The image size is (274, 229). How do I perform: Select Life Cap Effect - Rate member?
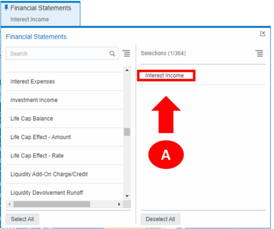64,155
